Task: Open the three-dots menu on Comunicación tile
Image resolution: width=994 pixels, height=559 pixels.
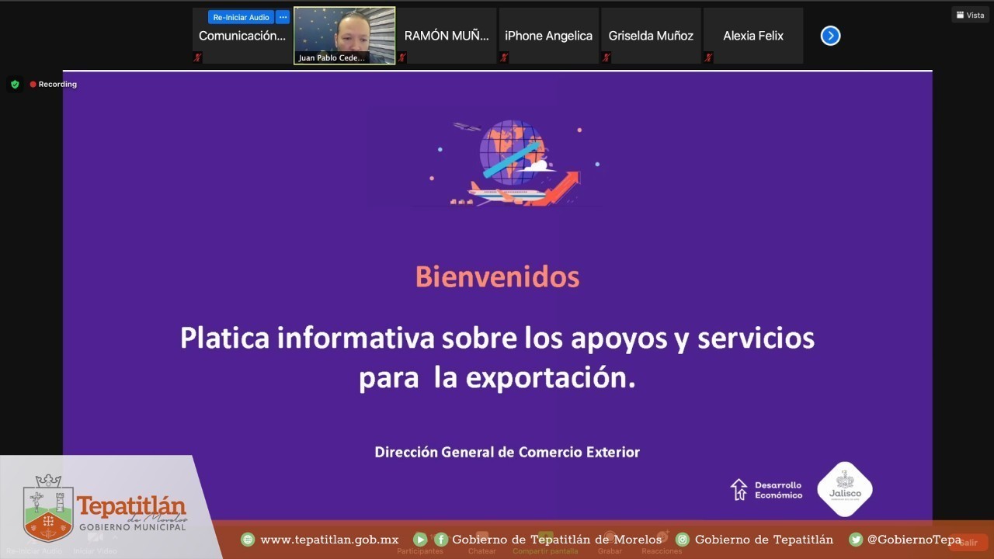Action: pos(283,17)
